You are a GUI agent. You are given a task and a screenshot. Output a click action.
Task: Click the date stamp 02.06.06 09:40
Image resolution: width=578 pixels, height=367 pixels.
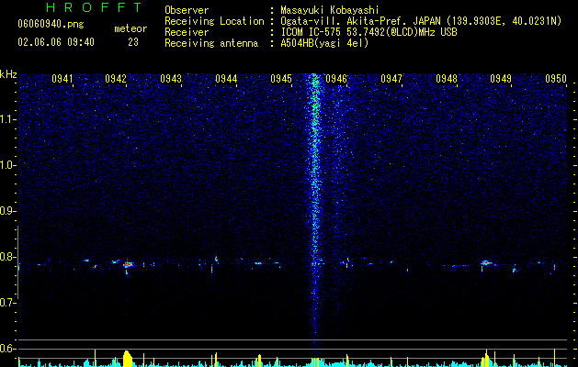pos(56,42)
